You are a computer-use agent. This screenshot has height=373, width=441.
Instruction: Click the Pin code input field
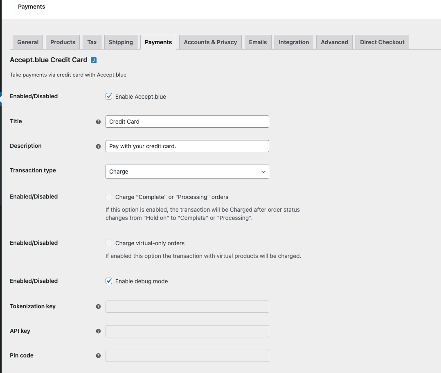click(x=187, y=356)
